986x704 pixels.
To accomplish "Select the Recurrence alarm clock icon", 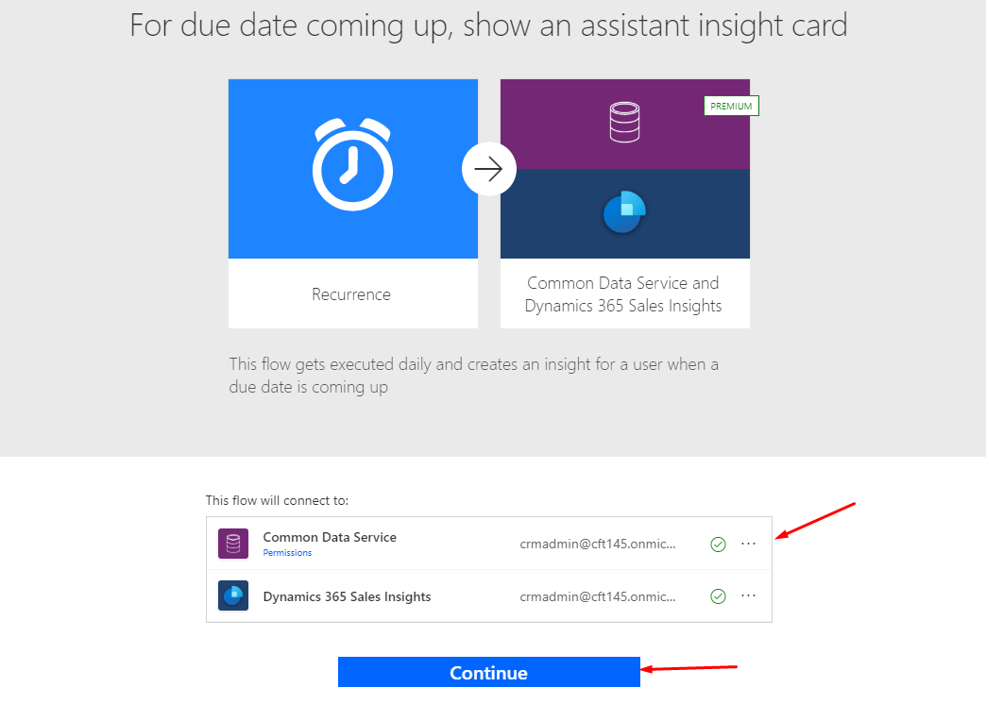I will coord(352,163).
